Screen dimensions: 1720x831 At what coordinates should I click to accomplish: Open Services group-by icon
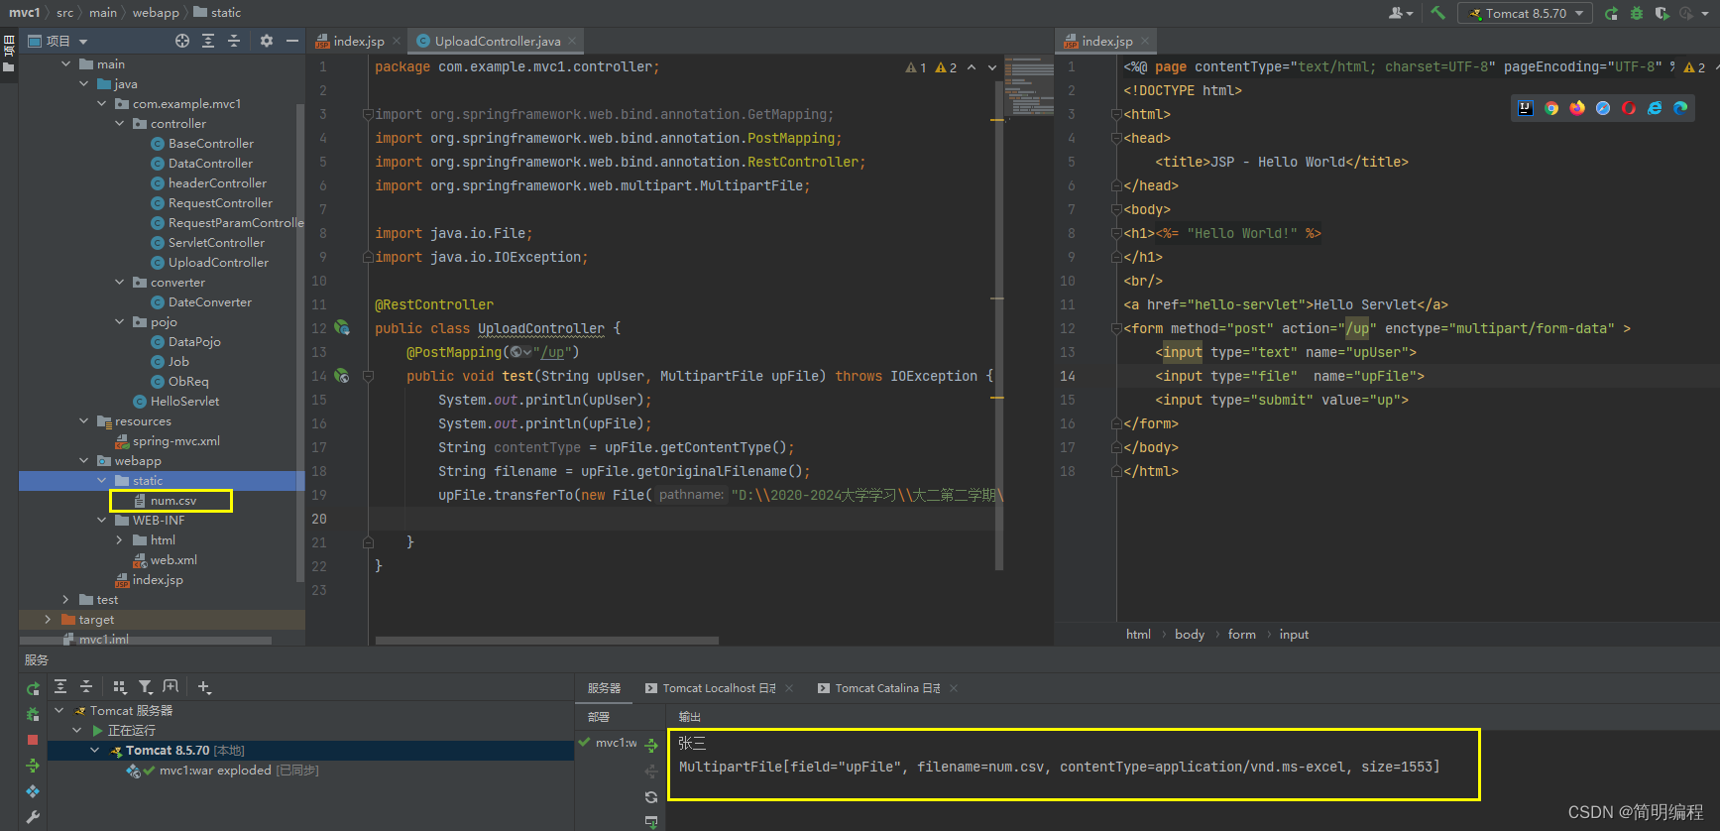point(120,686)
